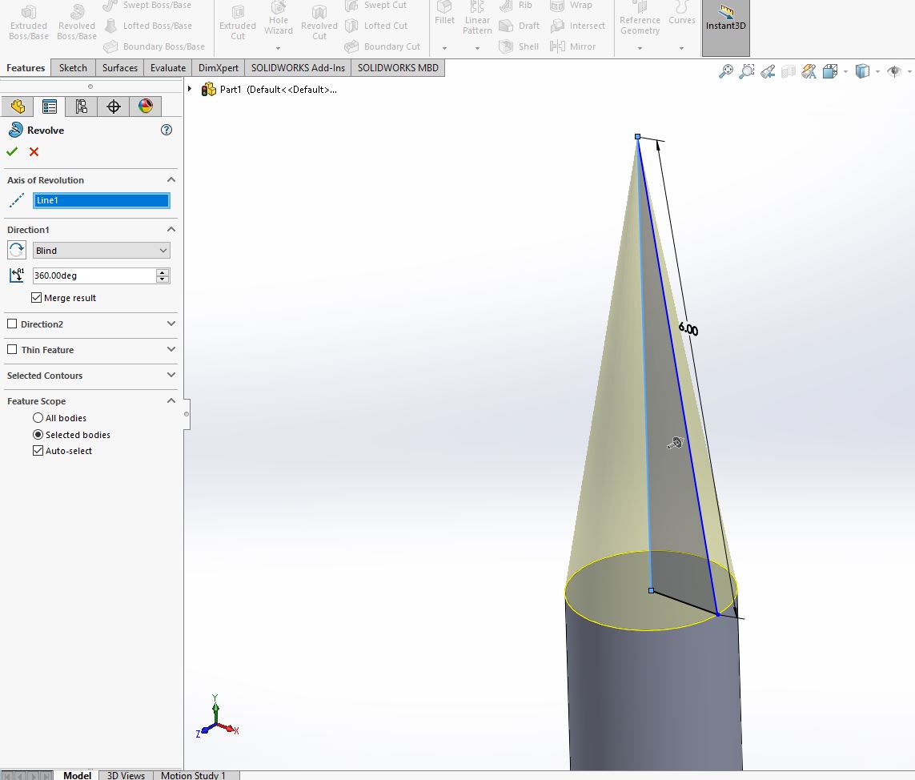The height and width of the screenshot is (780, 915).
Task: Open the Revolve feature help
Action: (167, 130)
